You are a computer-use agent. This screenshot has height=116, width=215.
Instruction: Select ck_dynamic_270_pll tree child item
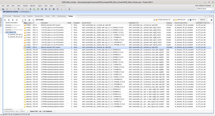(x=15, y=35)
